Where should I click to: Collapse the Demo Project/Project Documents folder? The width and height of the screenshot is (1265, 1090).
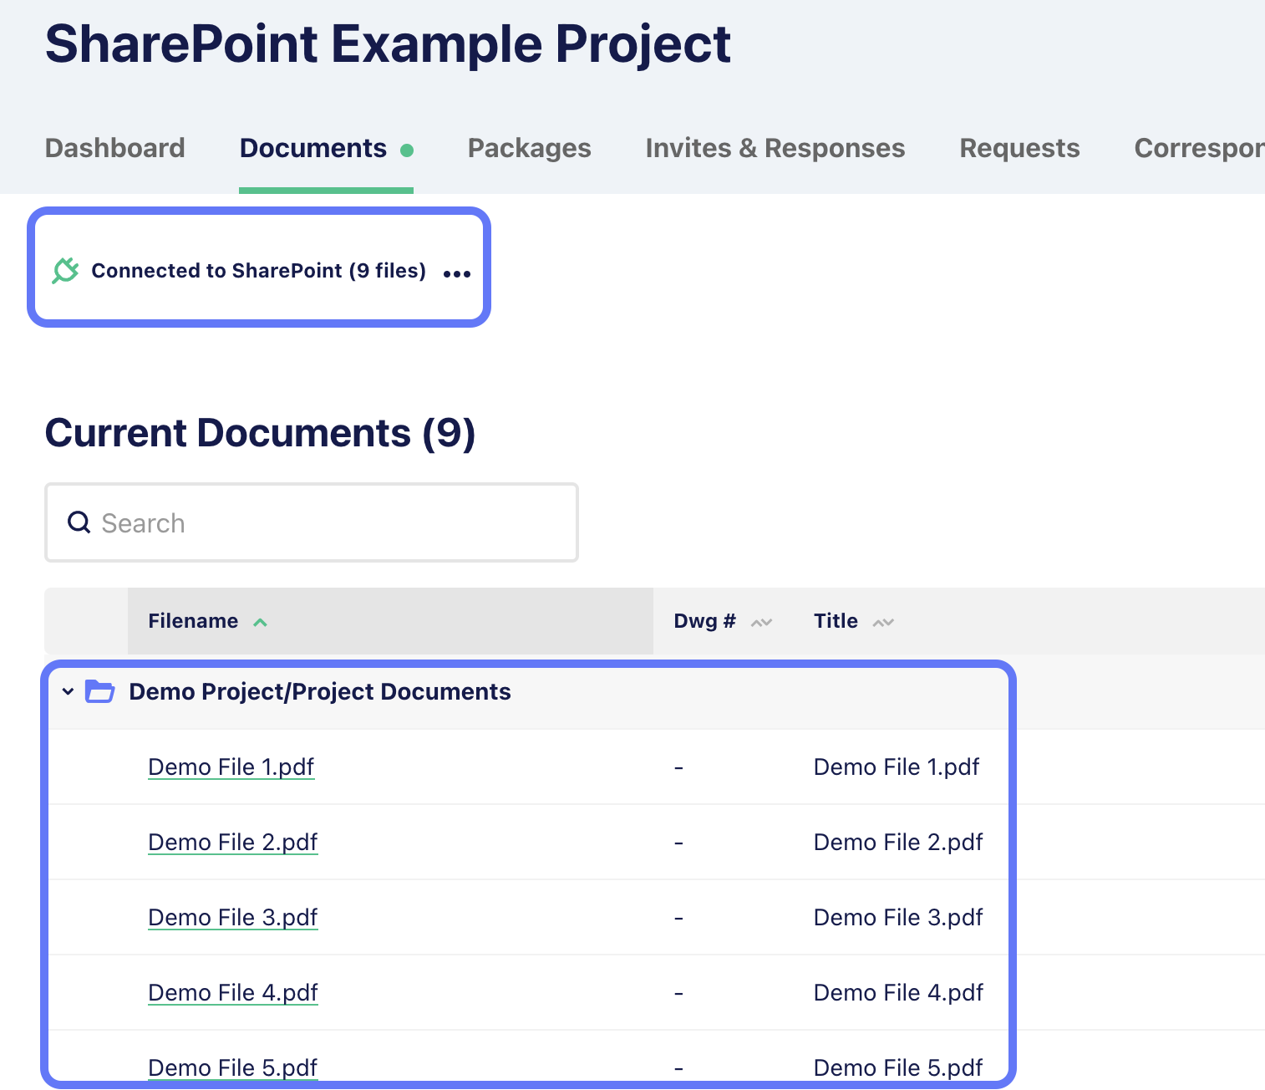click(x=69, y=691)
